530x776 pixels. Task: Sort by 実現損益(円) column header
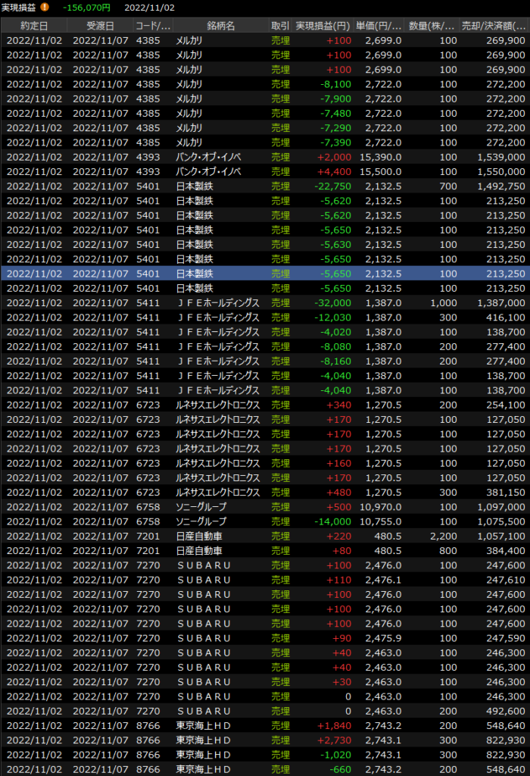(323, 26)
